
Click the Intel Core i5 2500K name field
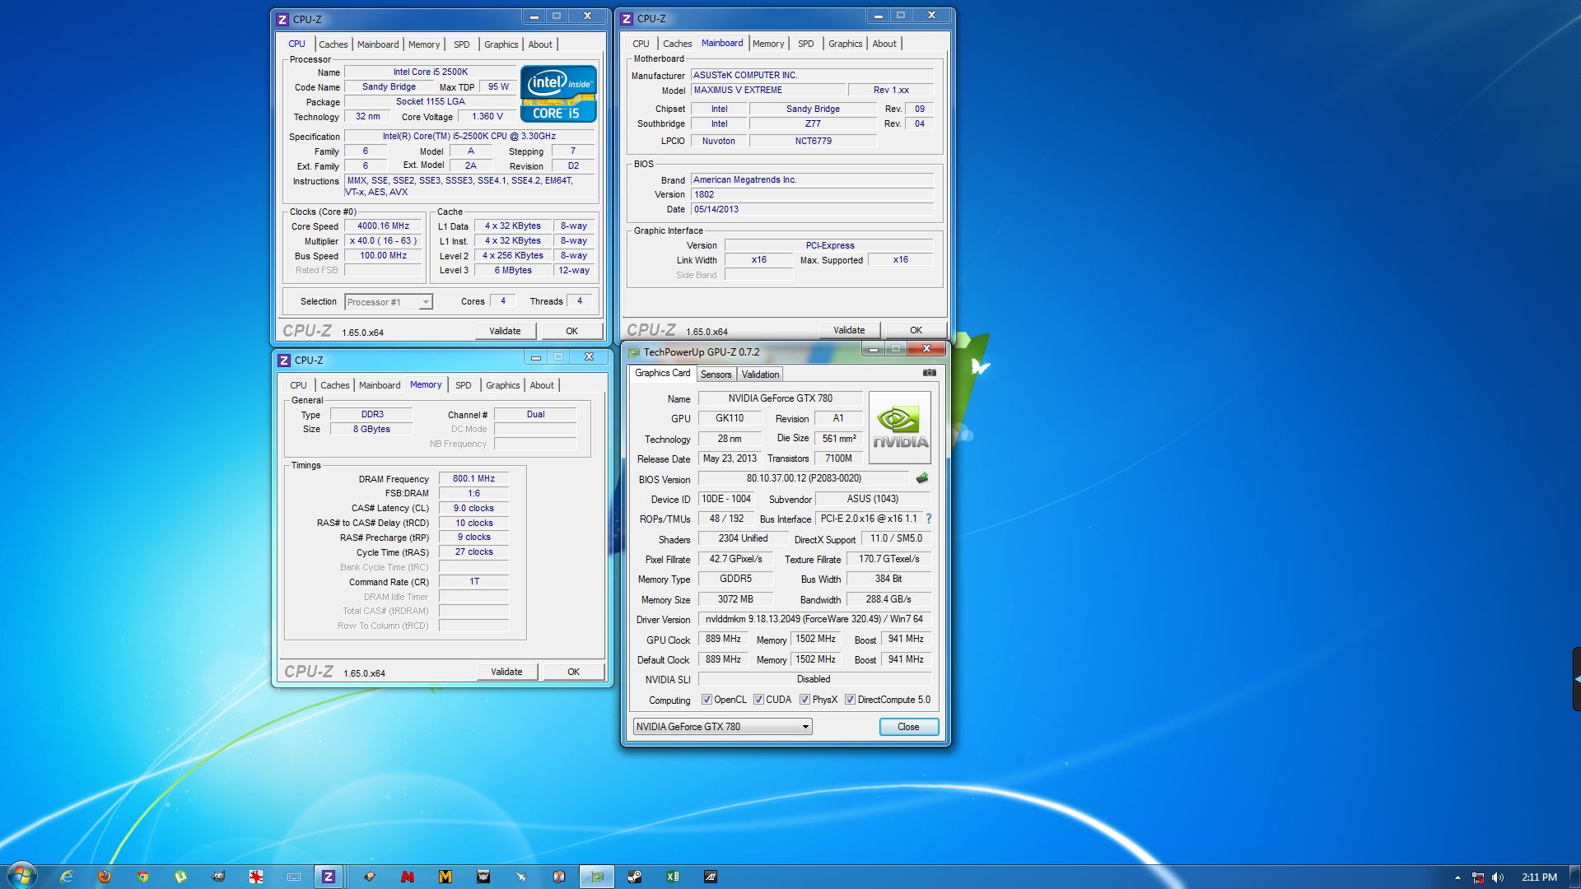[x=430, y=72]
